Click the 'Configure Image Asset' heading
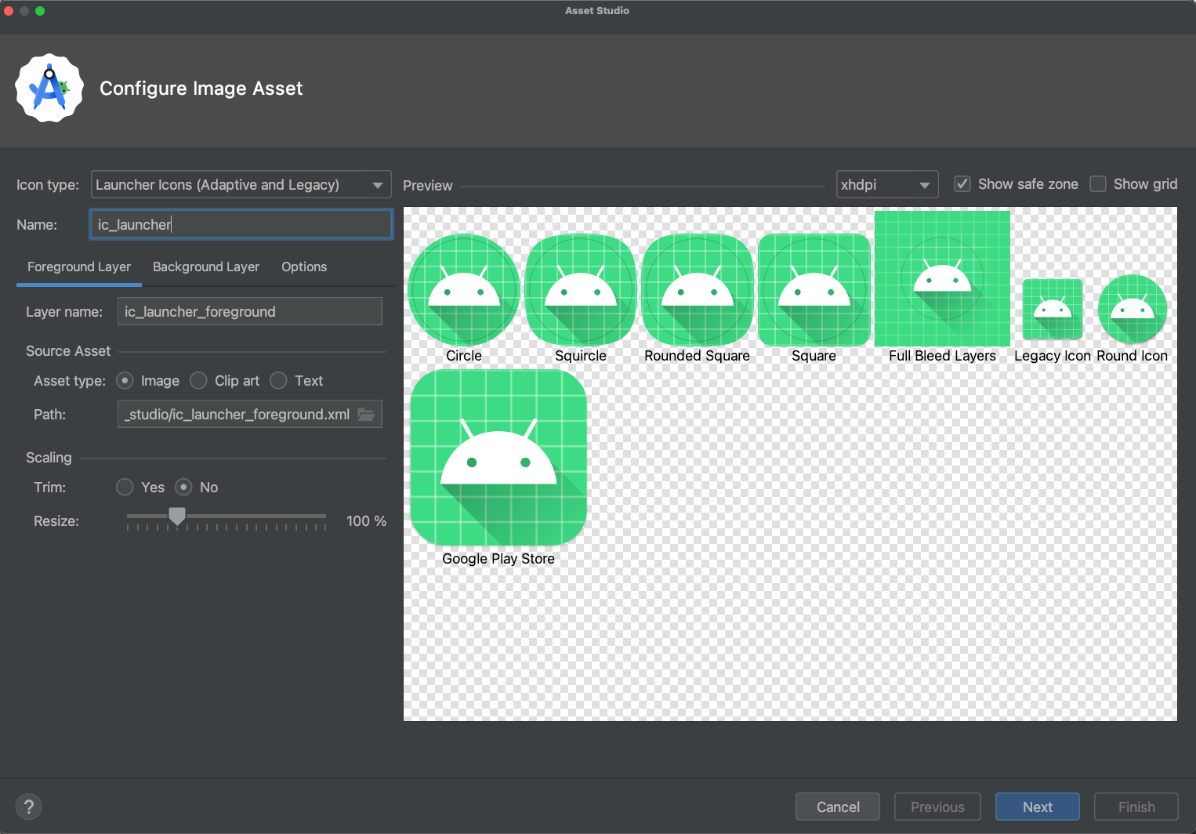The image size is (1196, 834). coord(201,89)
